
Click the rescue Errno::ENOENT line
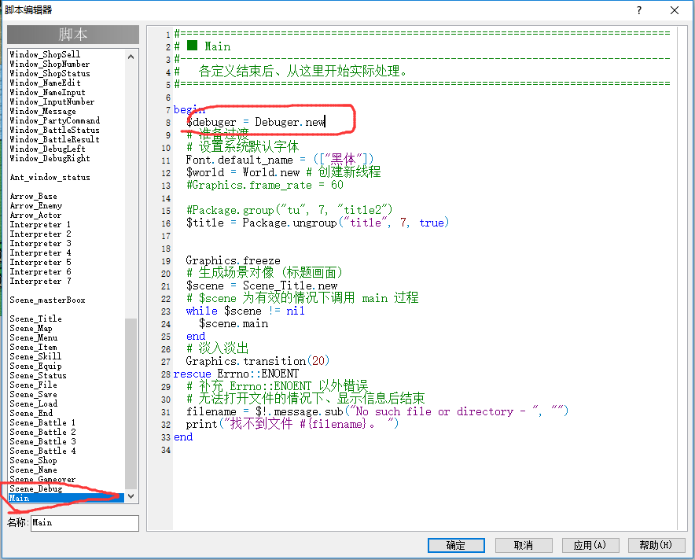(x=236, y=374)
